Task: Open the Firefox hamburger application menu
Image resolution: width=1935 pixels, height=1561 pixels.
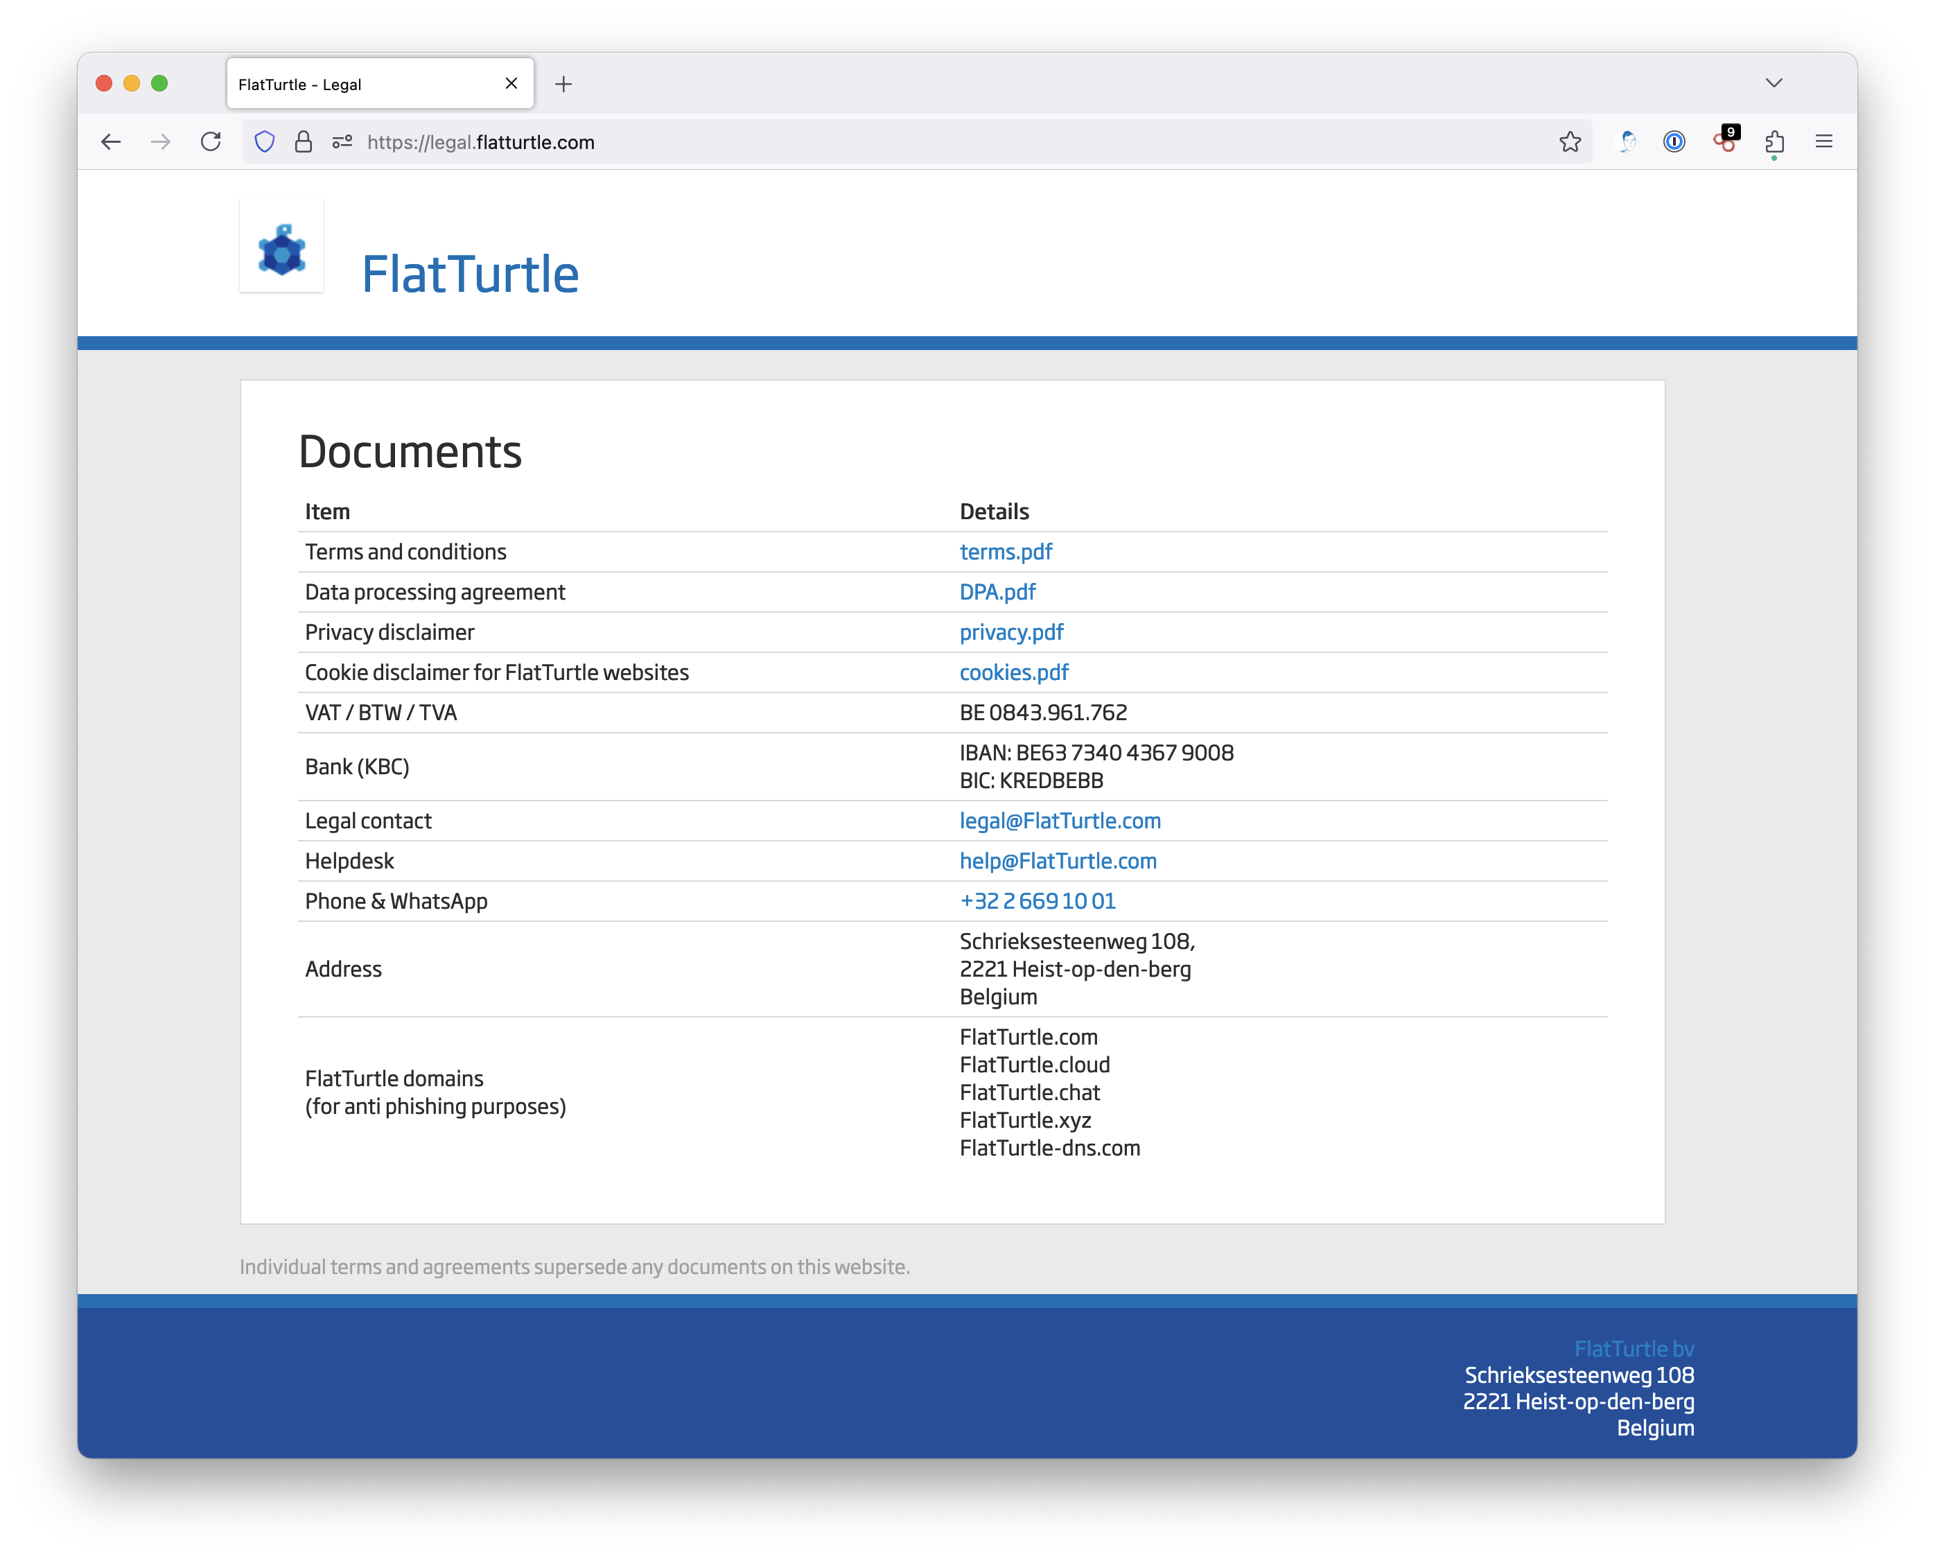Action: pos(1823,142)
